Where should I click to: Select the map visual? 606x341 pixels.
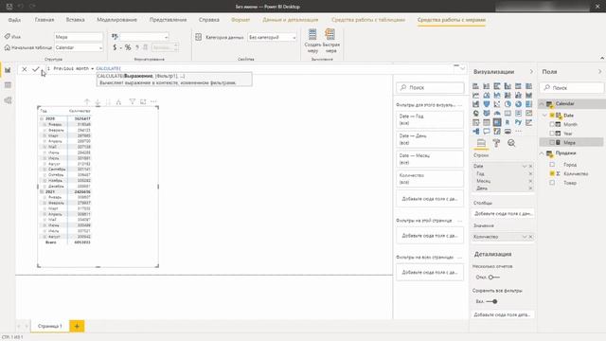[475, 114]
